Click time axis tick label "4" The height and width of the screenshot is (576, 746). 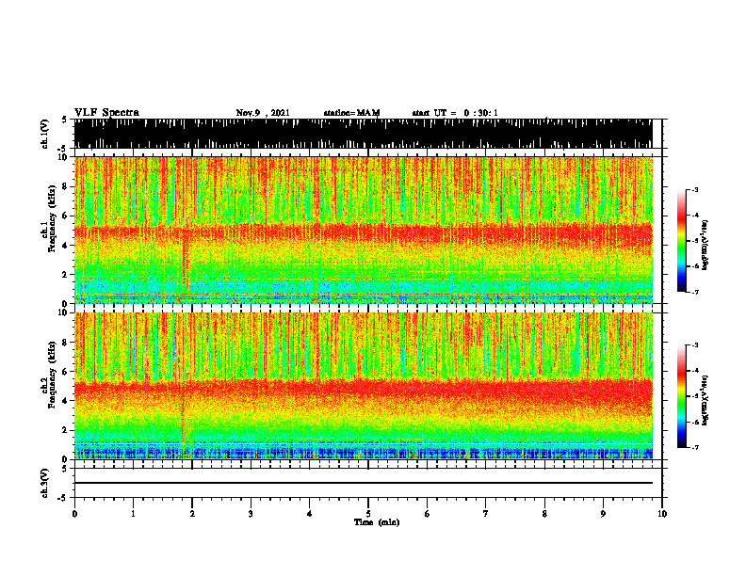tap(310, 514)
